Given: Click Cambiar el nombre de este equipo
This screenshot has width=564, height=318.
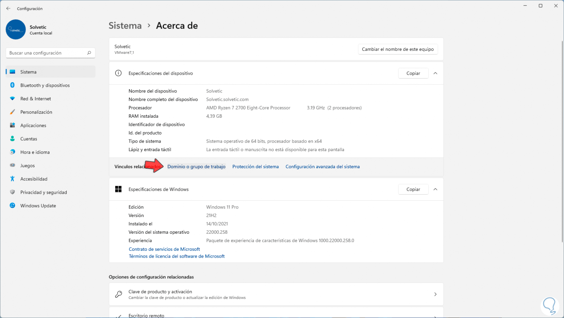Looking at the screenshot, I should coord(398,49).
